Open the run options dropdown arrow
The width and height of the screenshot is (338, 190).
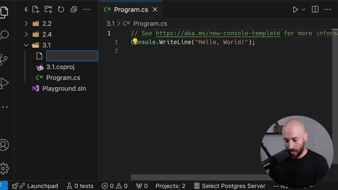(304, 9)
